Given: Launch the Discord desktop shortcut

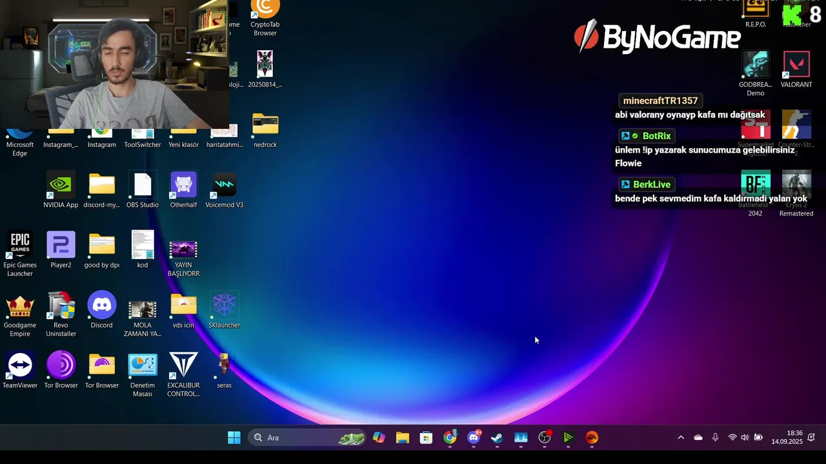Looking at the screenshot, I should coord(102,310).
